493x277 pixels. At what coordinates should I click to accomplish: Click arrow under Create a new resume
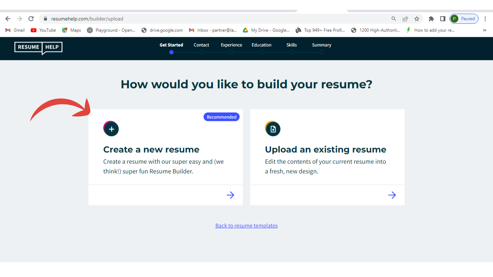point(230,195)
